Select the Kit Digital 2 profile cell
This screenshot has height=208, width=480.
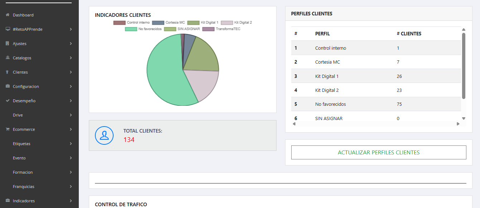pos(327,90)
